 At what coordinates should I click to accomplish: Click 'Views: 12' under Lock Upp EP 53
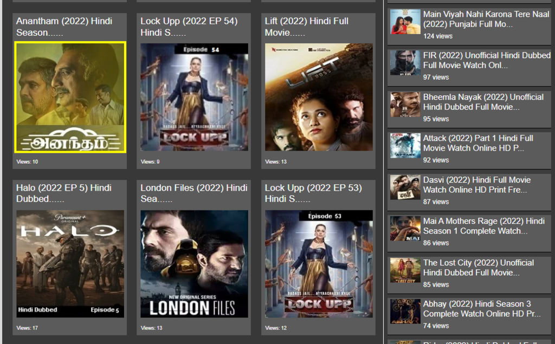(x=276, y=328)
